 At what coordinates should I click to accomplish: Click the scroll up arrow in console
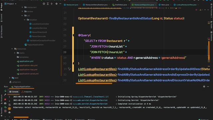pos(9,97)
